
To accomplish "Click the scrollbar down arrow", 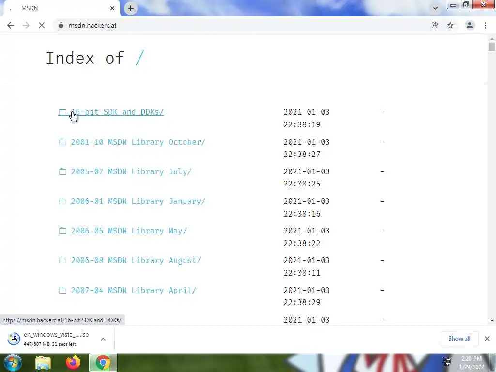I will 492,321.
